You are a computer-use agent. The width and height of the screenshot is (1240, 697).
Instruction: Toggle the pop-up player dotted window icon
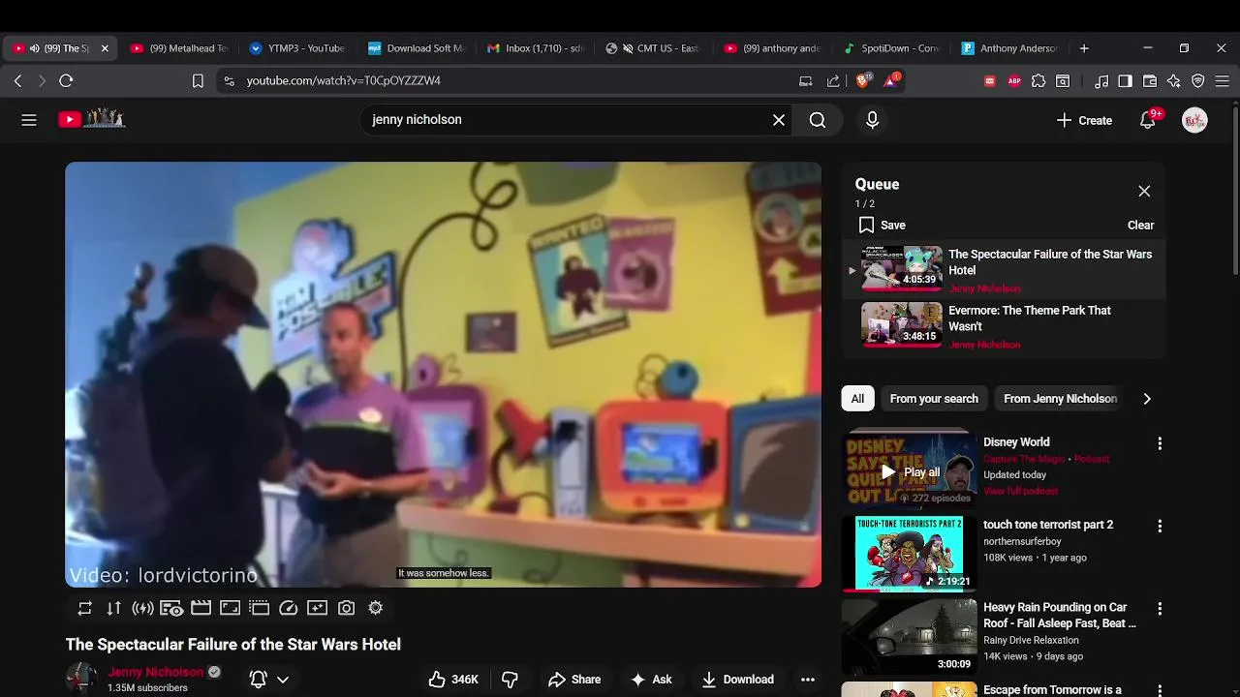[259, 608]
